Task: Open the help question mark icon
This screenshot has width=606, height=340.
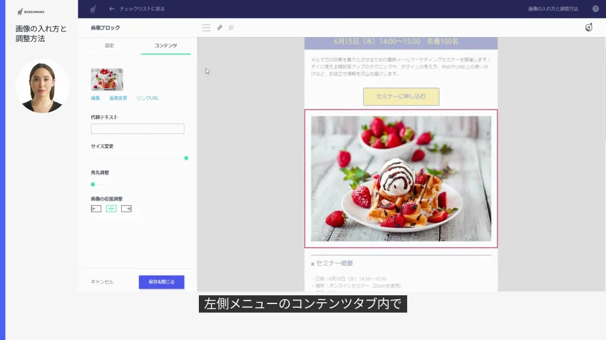Action: pos(595,8)
